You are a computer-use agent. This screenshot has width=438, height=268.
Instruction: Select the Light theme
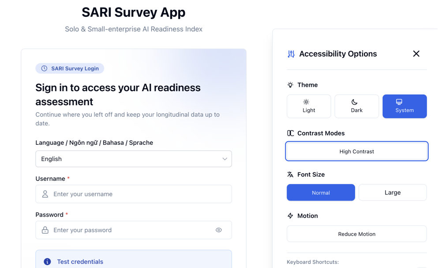309,106
